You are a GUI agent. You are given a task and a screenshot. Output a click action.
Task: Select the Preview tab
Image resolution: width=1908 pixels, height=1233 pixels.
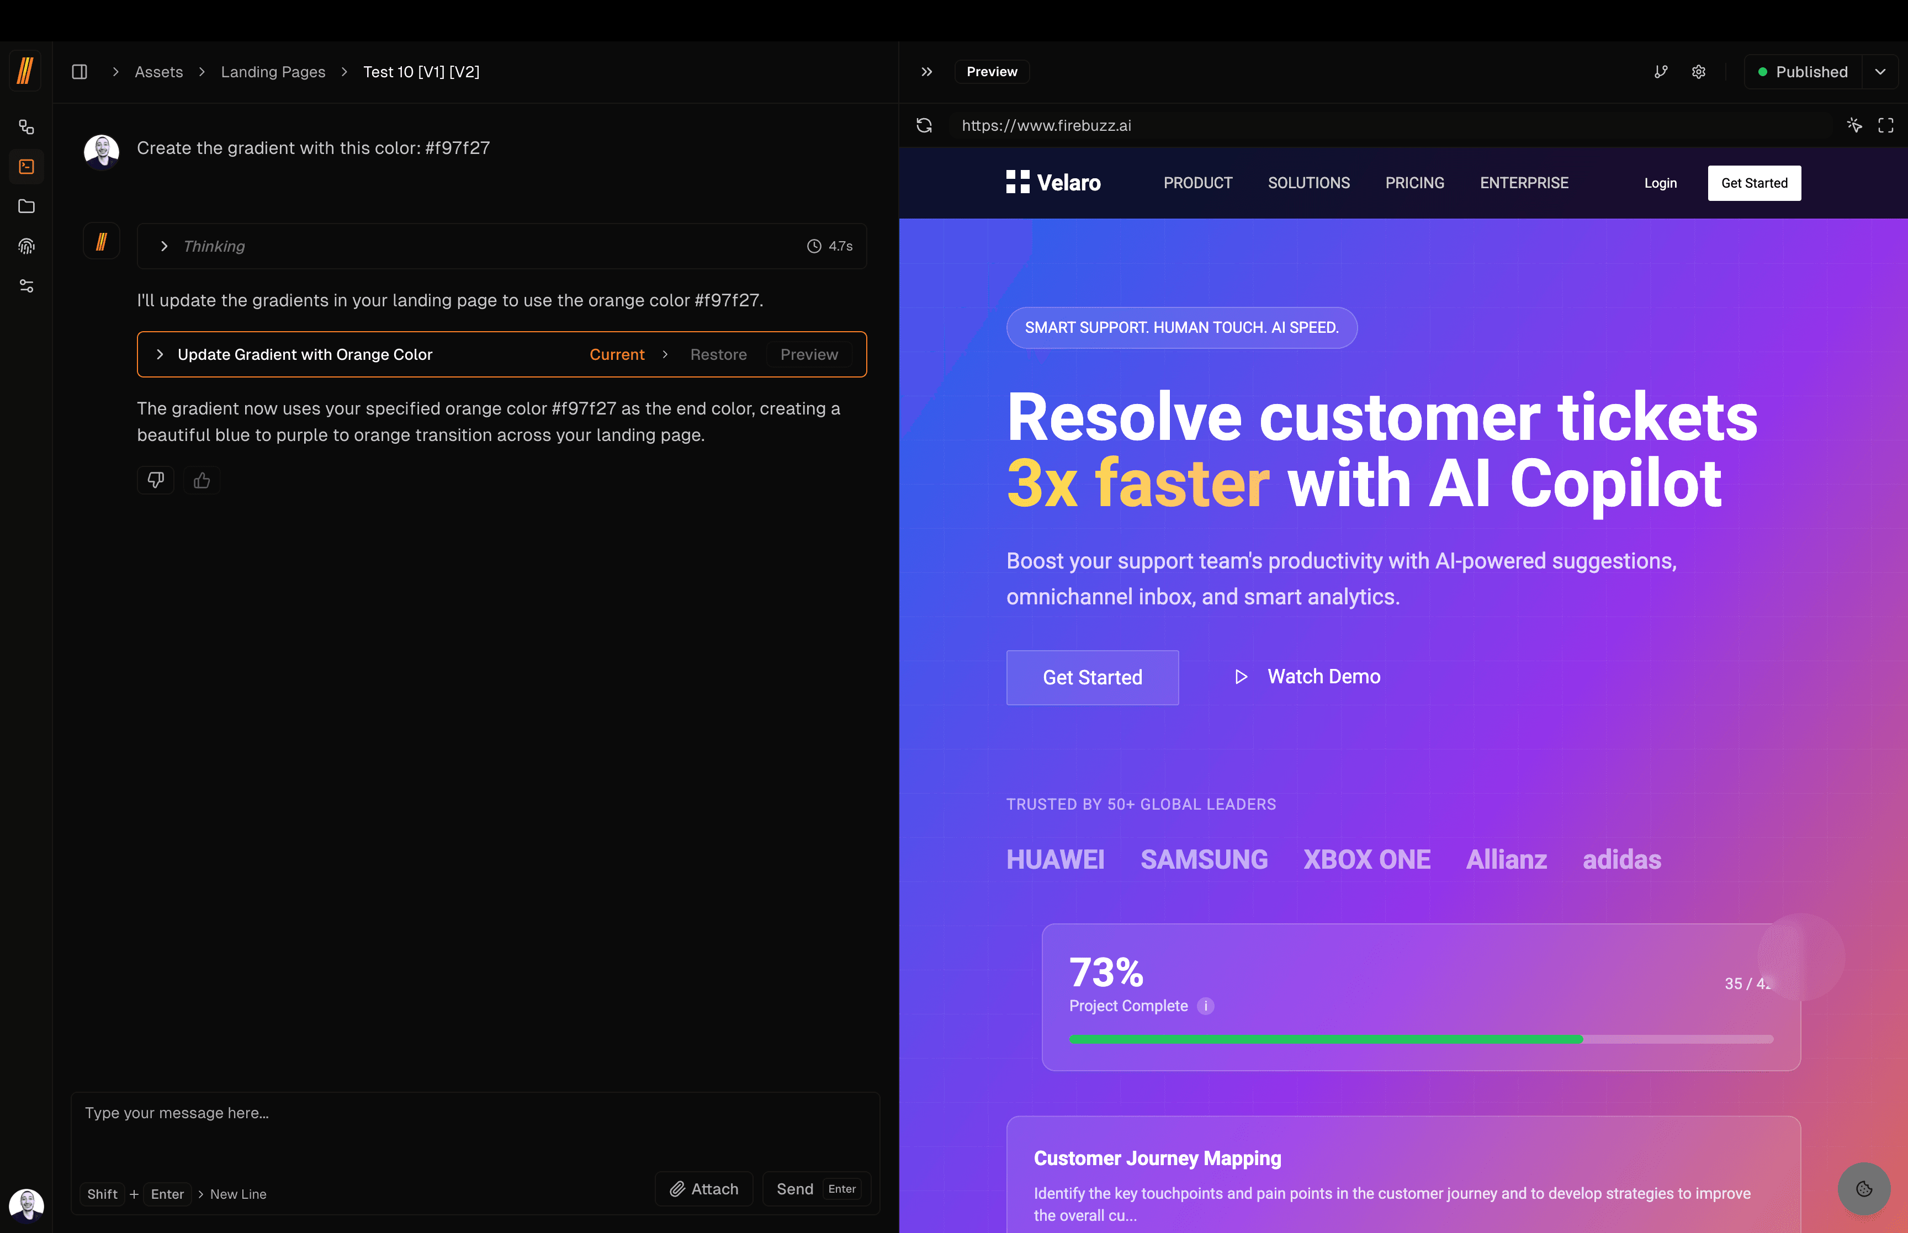[991, 72]
